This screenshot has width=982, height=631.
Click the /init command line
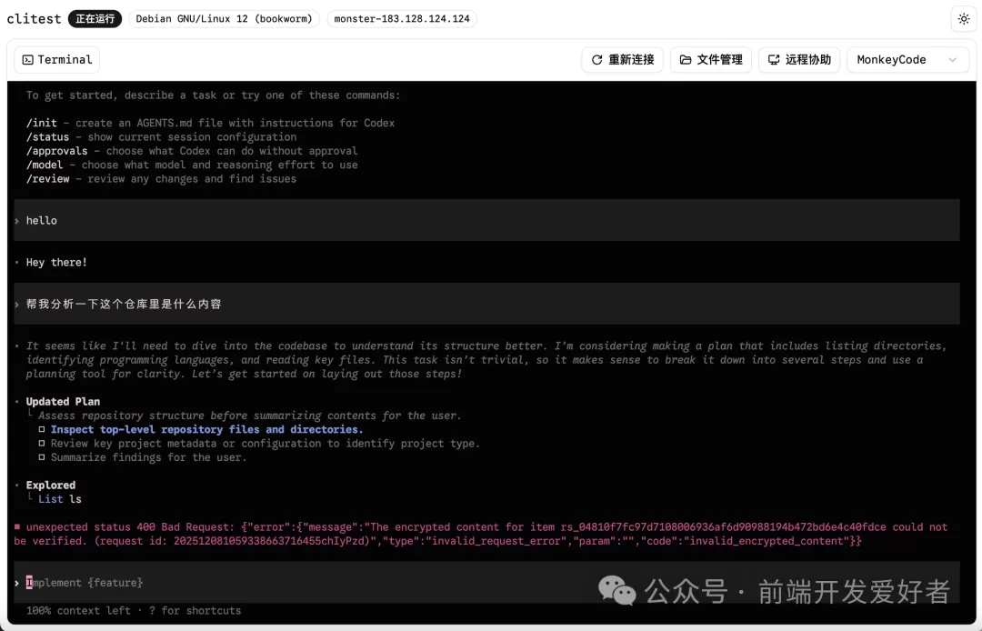coord(210,123)
